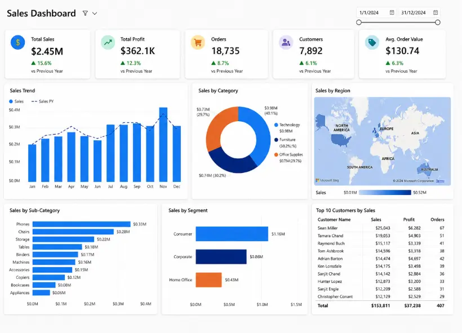Open the start date calendar picker icon

(x=392, y=12)
